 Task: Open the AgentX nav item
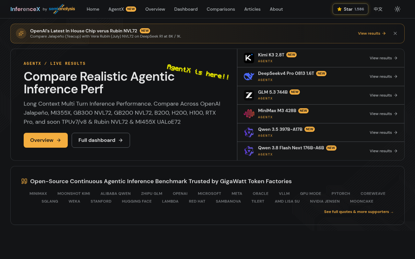click(122, 9)
